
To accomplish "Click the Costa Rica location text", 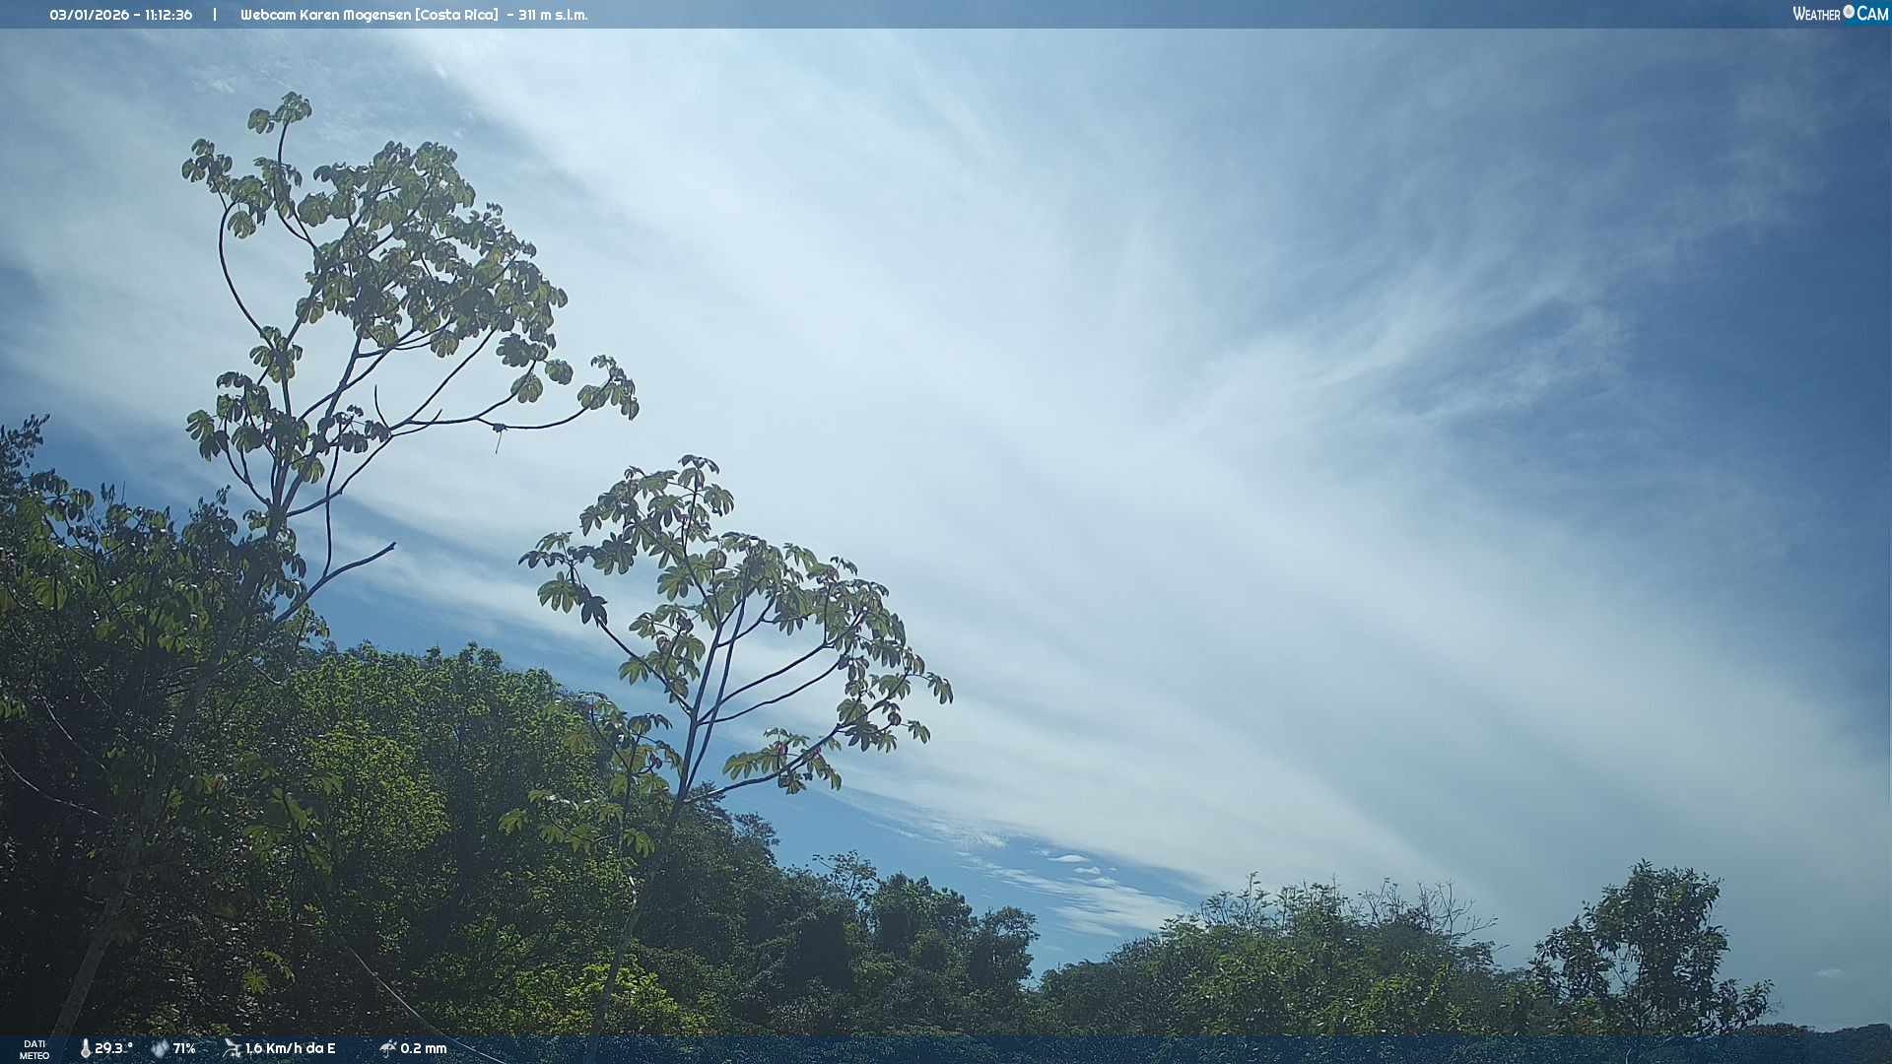I will (x=456, y=15).
